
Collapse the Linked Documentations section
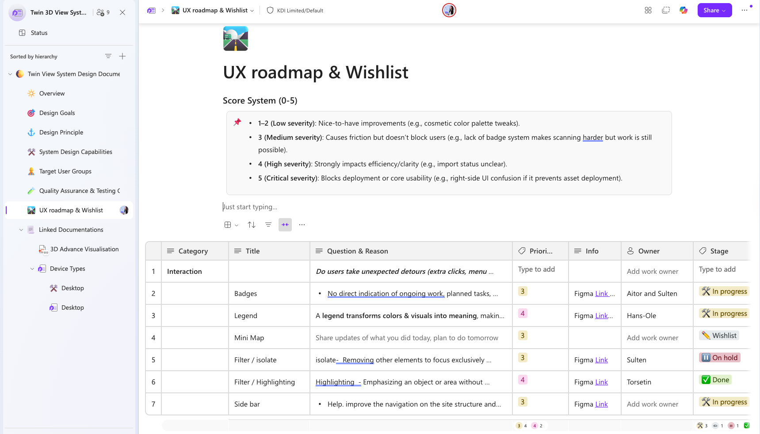point(21,230)
